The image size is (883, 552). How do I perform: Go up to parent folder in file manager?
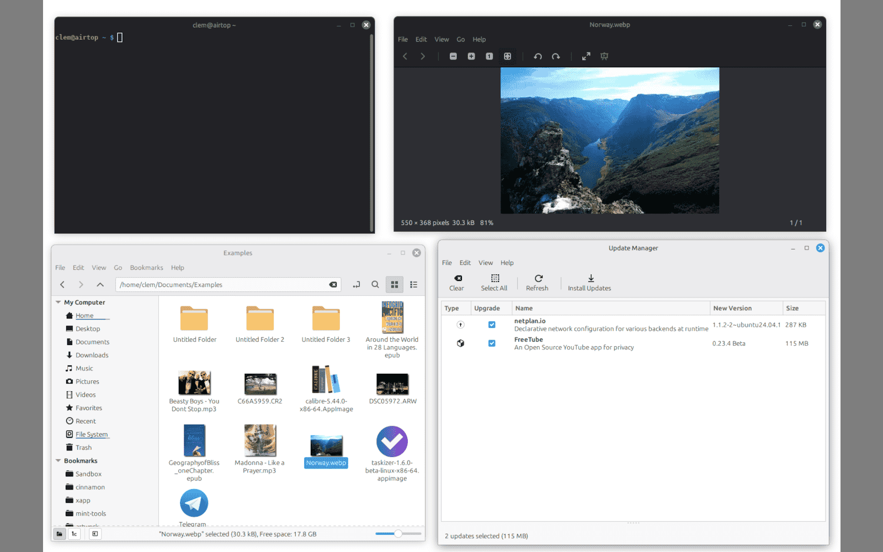click(x=100, y=285)
